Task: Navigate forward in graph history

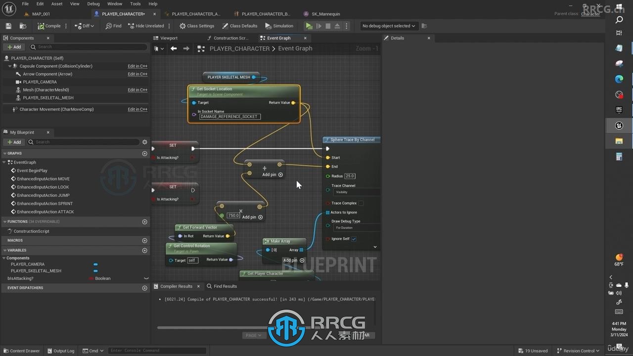Action: pyautogui.click(x=186, y=48)
